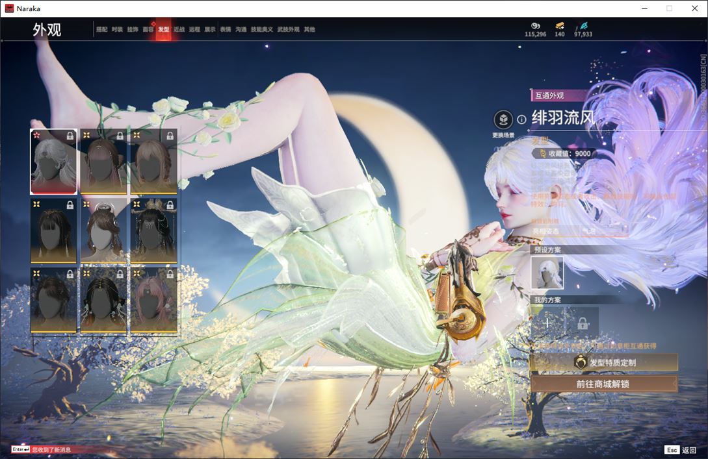708x459 pixels.
Task: Open the 挂饰 tab
Action: pos(133,29)
